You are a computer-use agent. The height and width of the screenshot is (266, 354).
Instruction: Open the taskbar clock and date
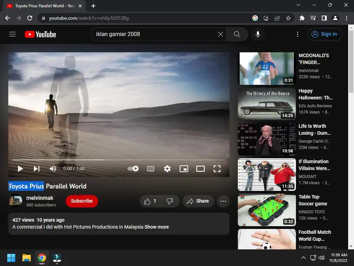pyautogui.click(x=338, y=258)
